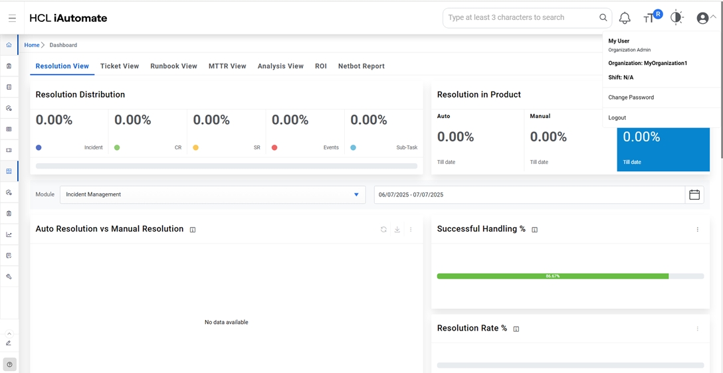Select the Manual resolution card
Image resolution: width=723 pixels, height=373 pixels.
coord(570,140)
